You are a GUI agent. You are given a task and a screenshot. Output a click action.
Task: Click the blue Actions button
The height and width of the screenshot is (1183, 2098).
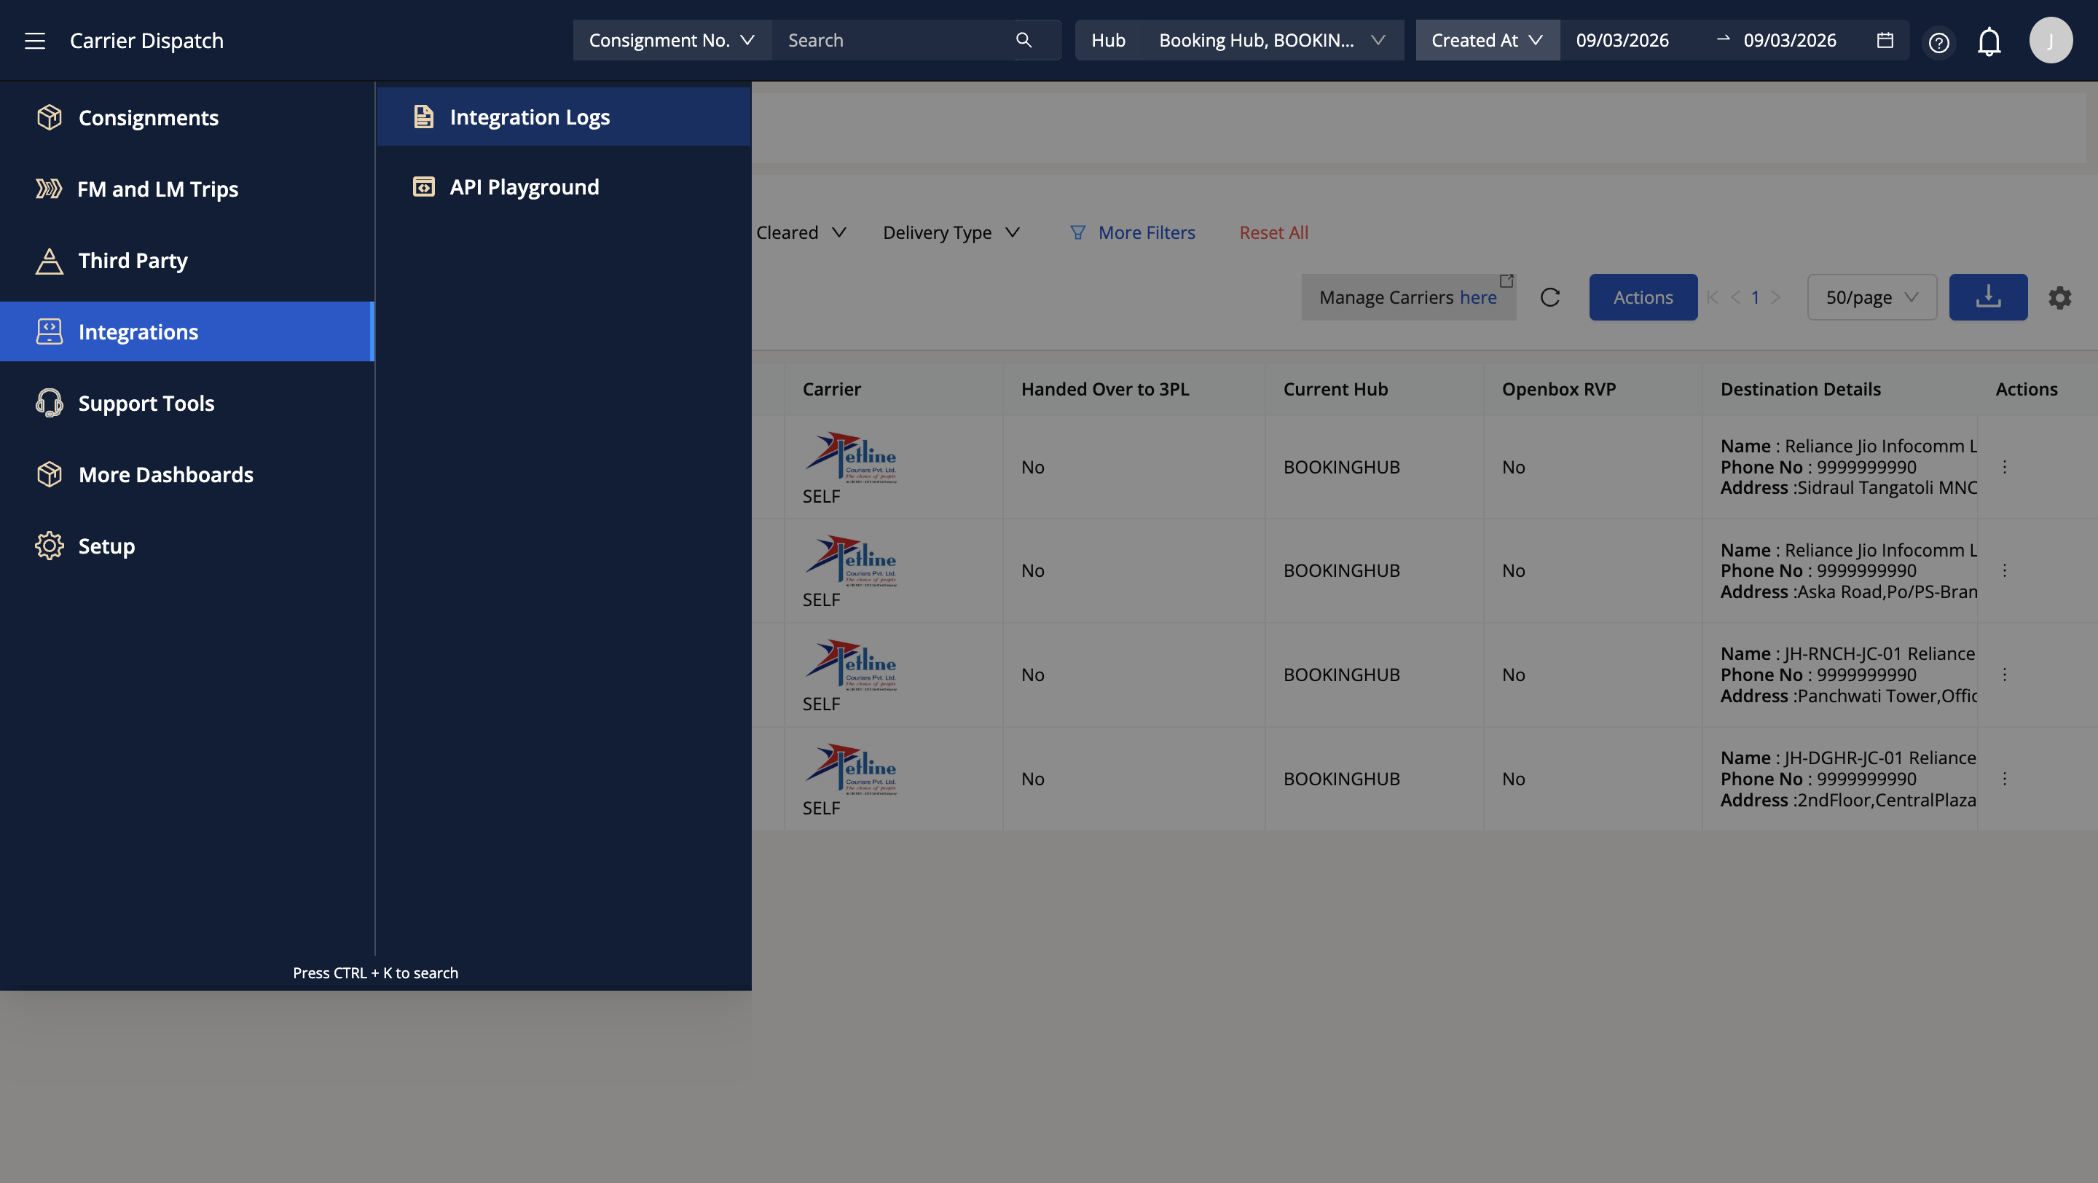(x=1643, y=297)
